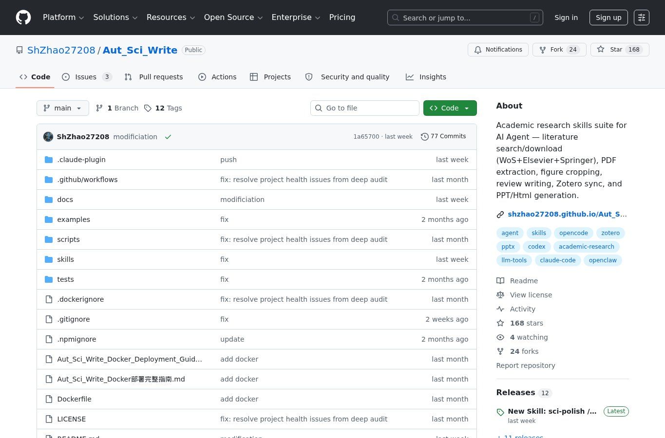Open the Activity pulse icon

(x=500, y=309)
